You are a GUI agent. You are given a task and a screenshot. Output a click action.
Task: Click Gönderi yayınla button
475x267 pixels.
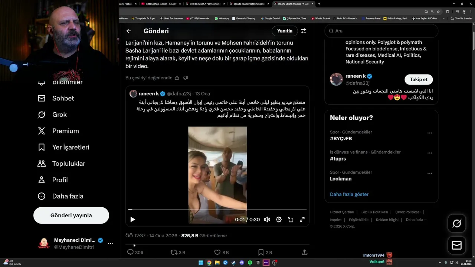(71, 215)
